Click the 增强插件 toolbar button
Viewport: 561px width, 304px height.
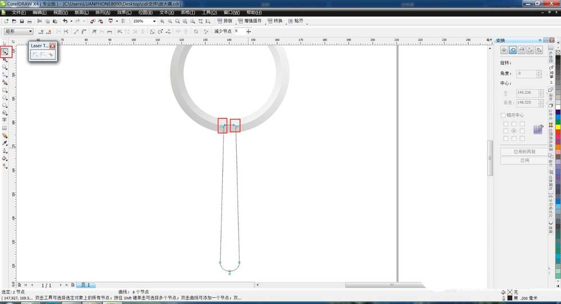250,21
